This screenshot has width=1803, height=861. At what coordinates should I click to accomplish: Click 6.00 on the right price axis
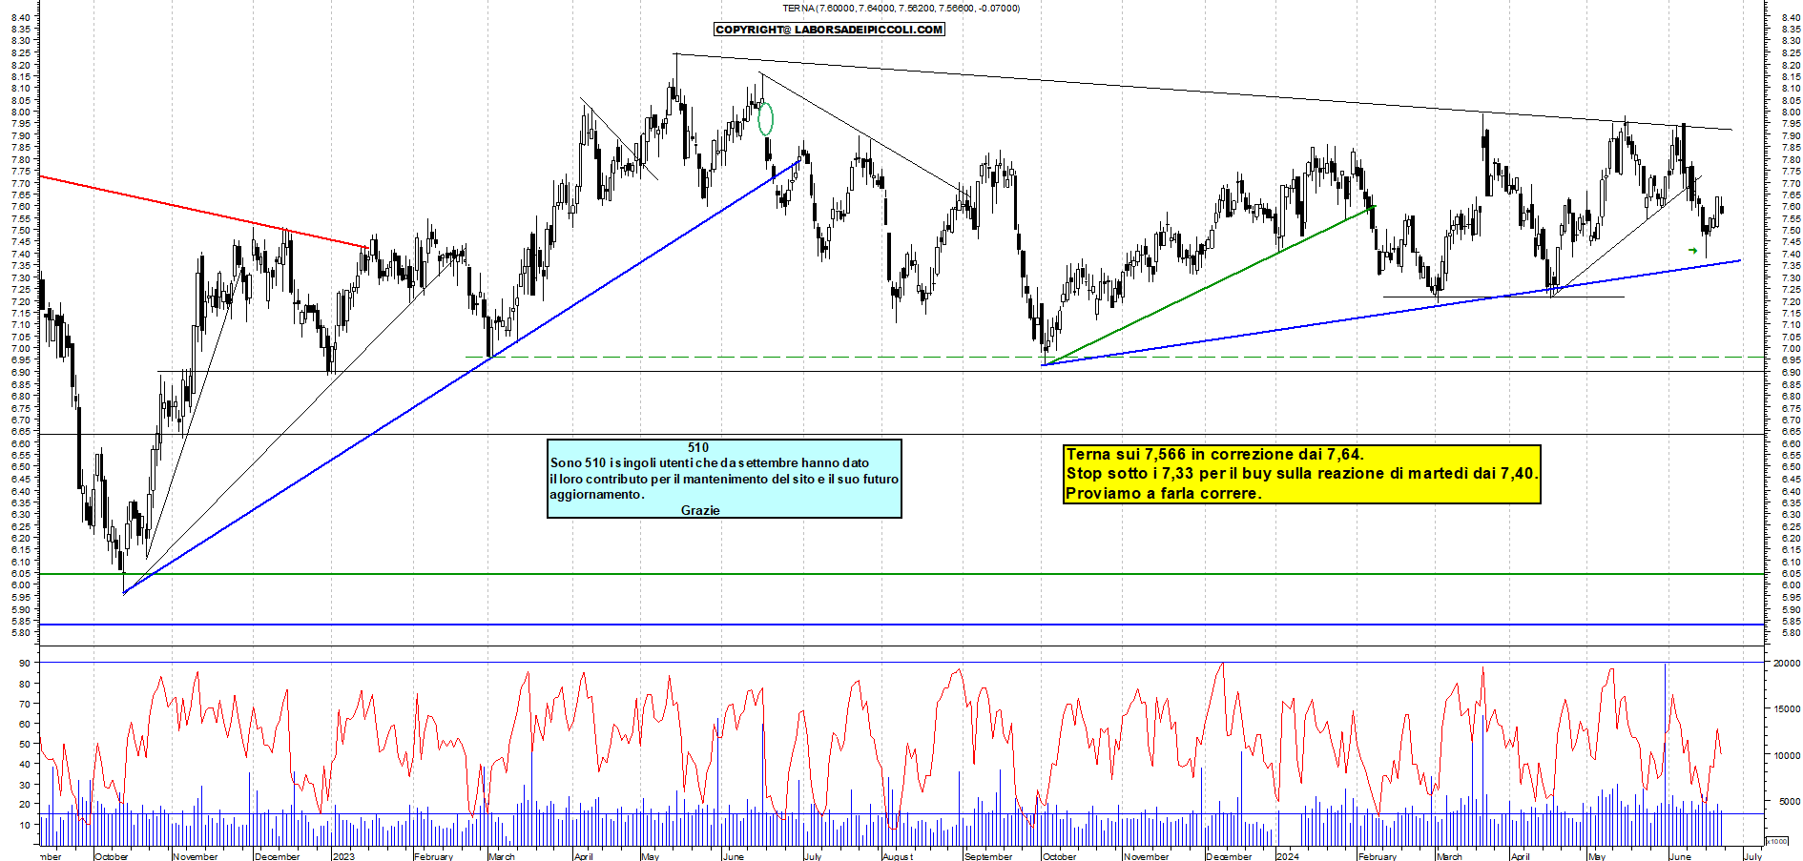1791,585
